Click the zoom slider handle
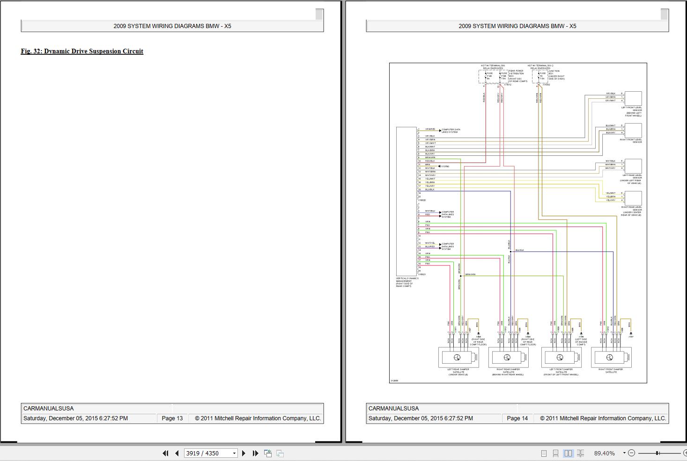Screen dimensions: 687x461 [657, 453]
